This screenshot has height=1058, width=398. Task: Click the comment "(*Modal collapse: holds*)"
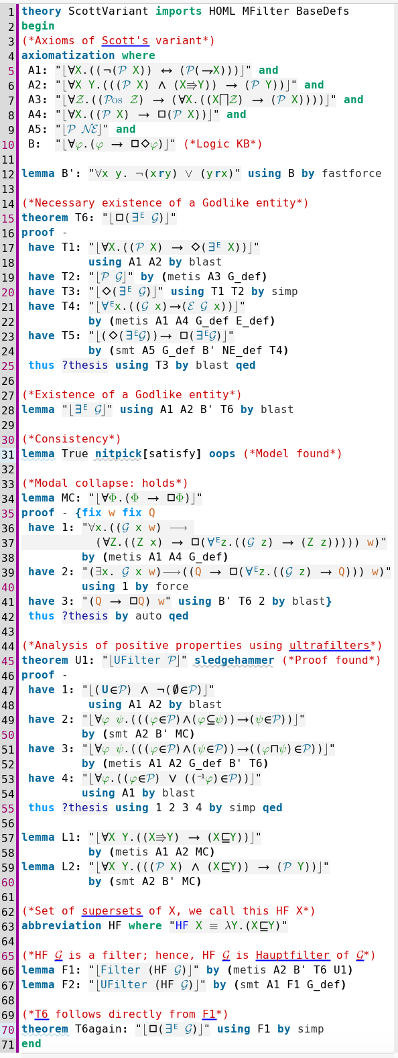click(x=105, y=483)
